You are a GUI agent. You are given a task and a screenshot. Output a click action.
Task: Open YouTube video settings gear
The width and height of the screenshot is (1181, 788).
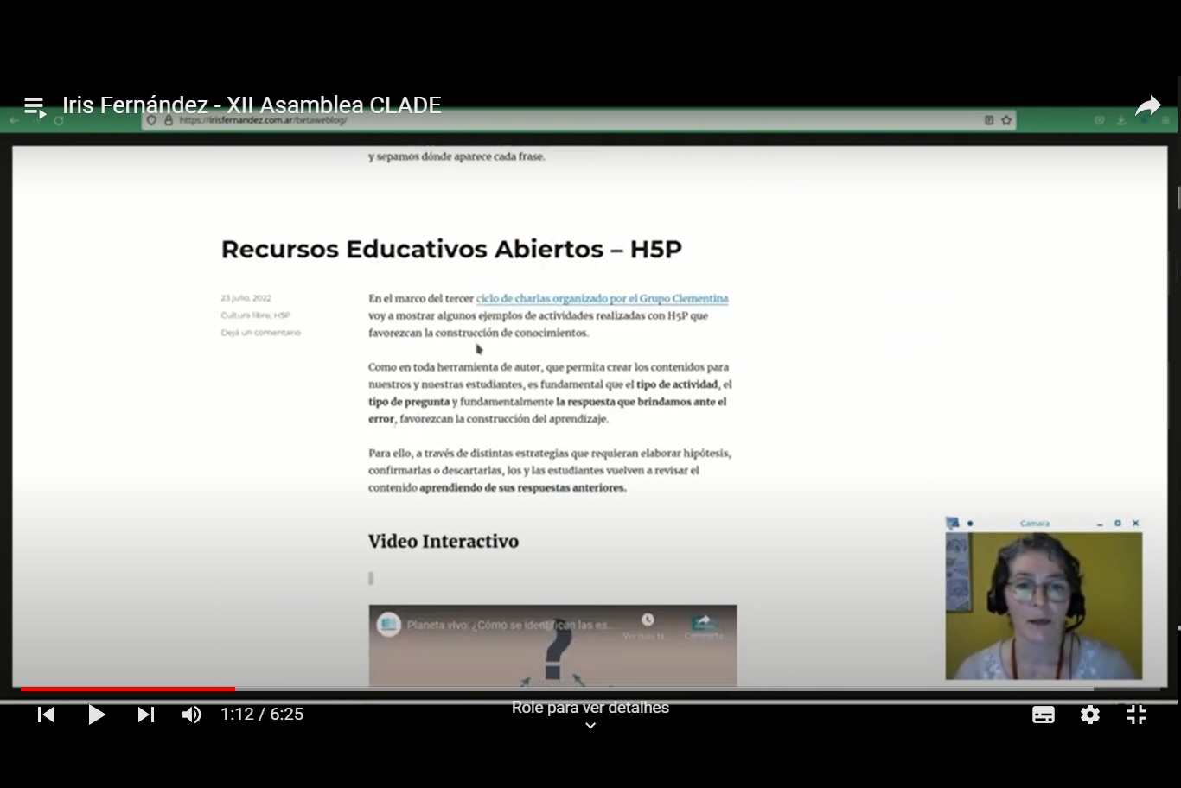[1089, 715]
